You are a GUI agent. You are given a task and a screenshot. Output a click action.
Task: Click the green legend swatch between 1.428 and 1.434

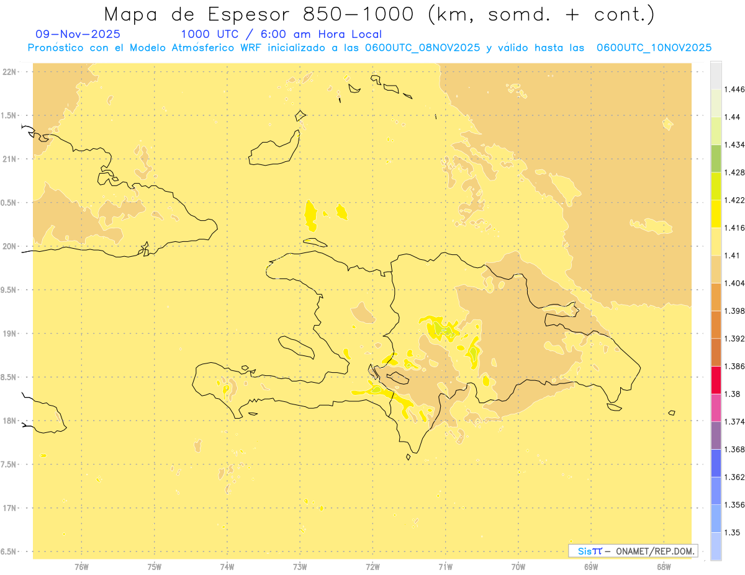[716, 158]
